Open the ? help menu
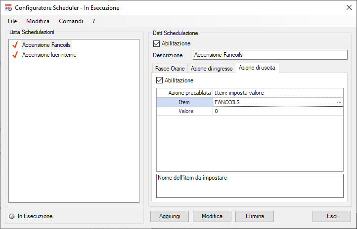Screen dimensions: 357x229 coord(93,21)
